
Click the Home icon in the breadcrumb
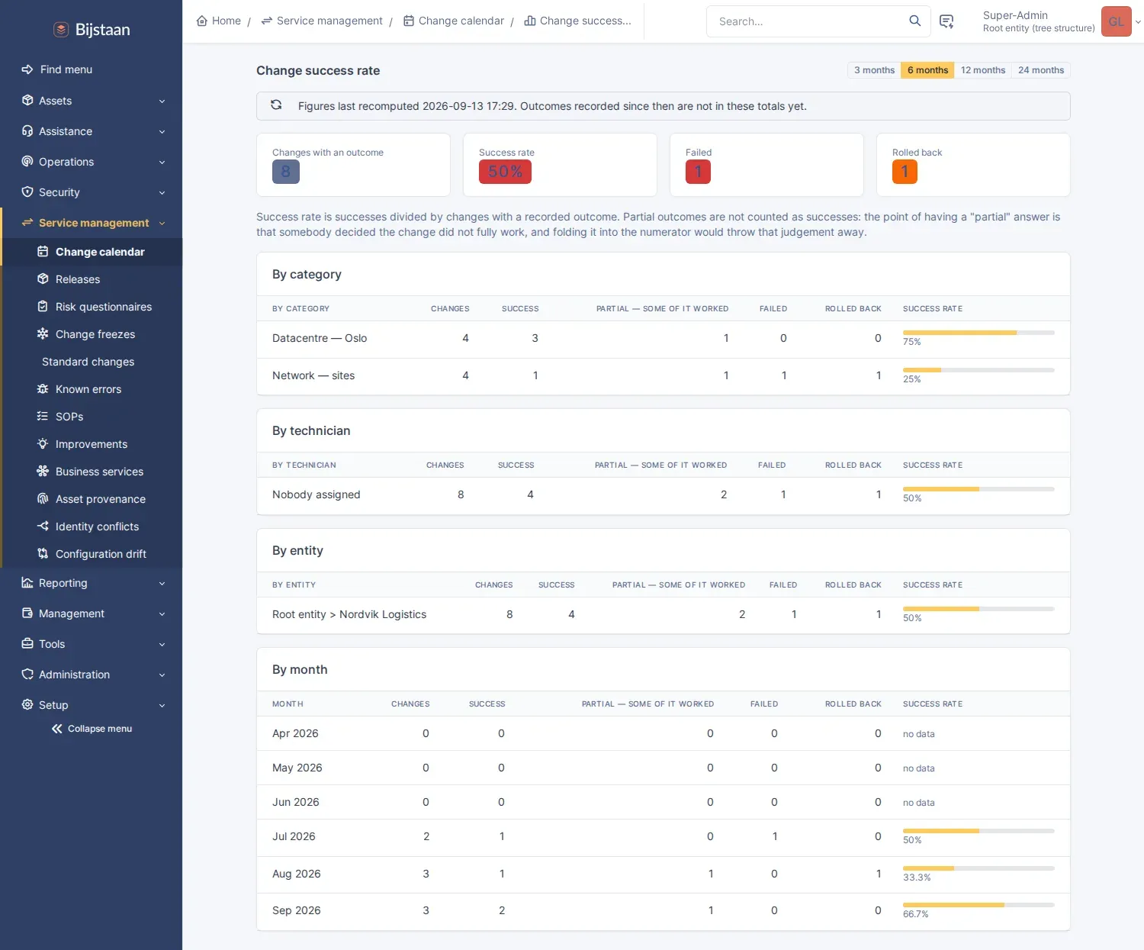[x=202, y=21]
